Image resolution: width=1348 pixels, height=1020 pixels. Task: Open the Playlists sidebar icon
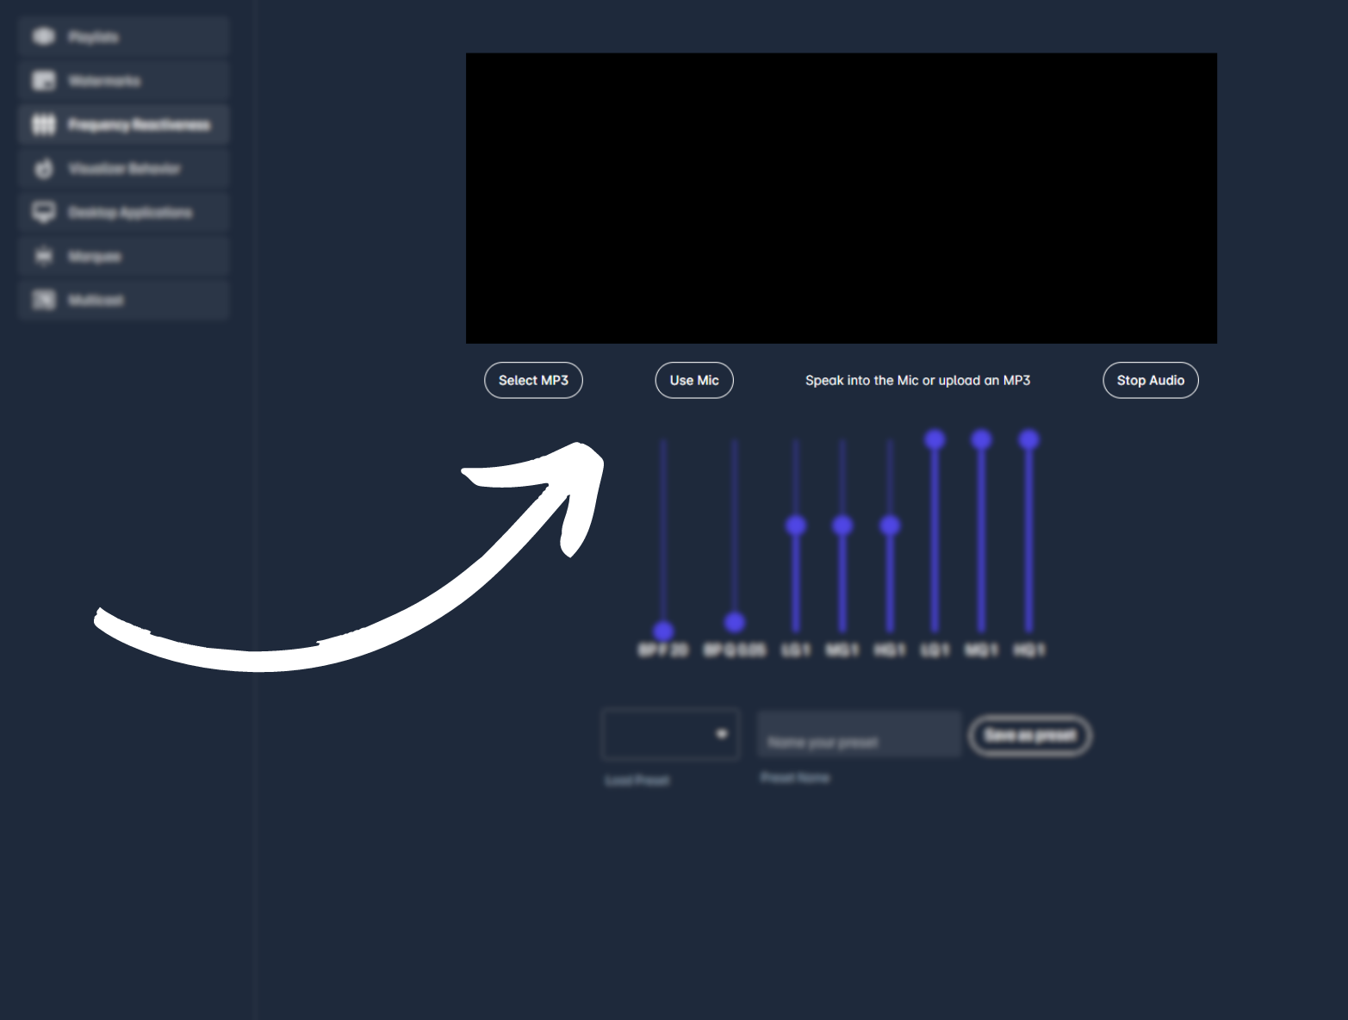(44, 37)
